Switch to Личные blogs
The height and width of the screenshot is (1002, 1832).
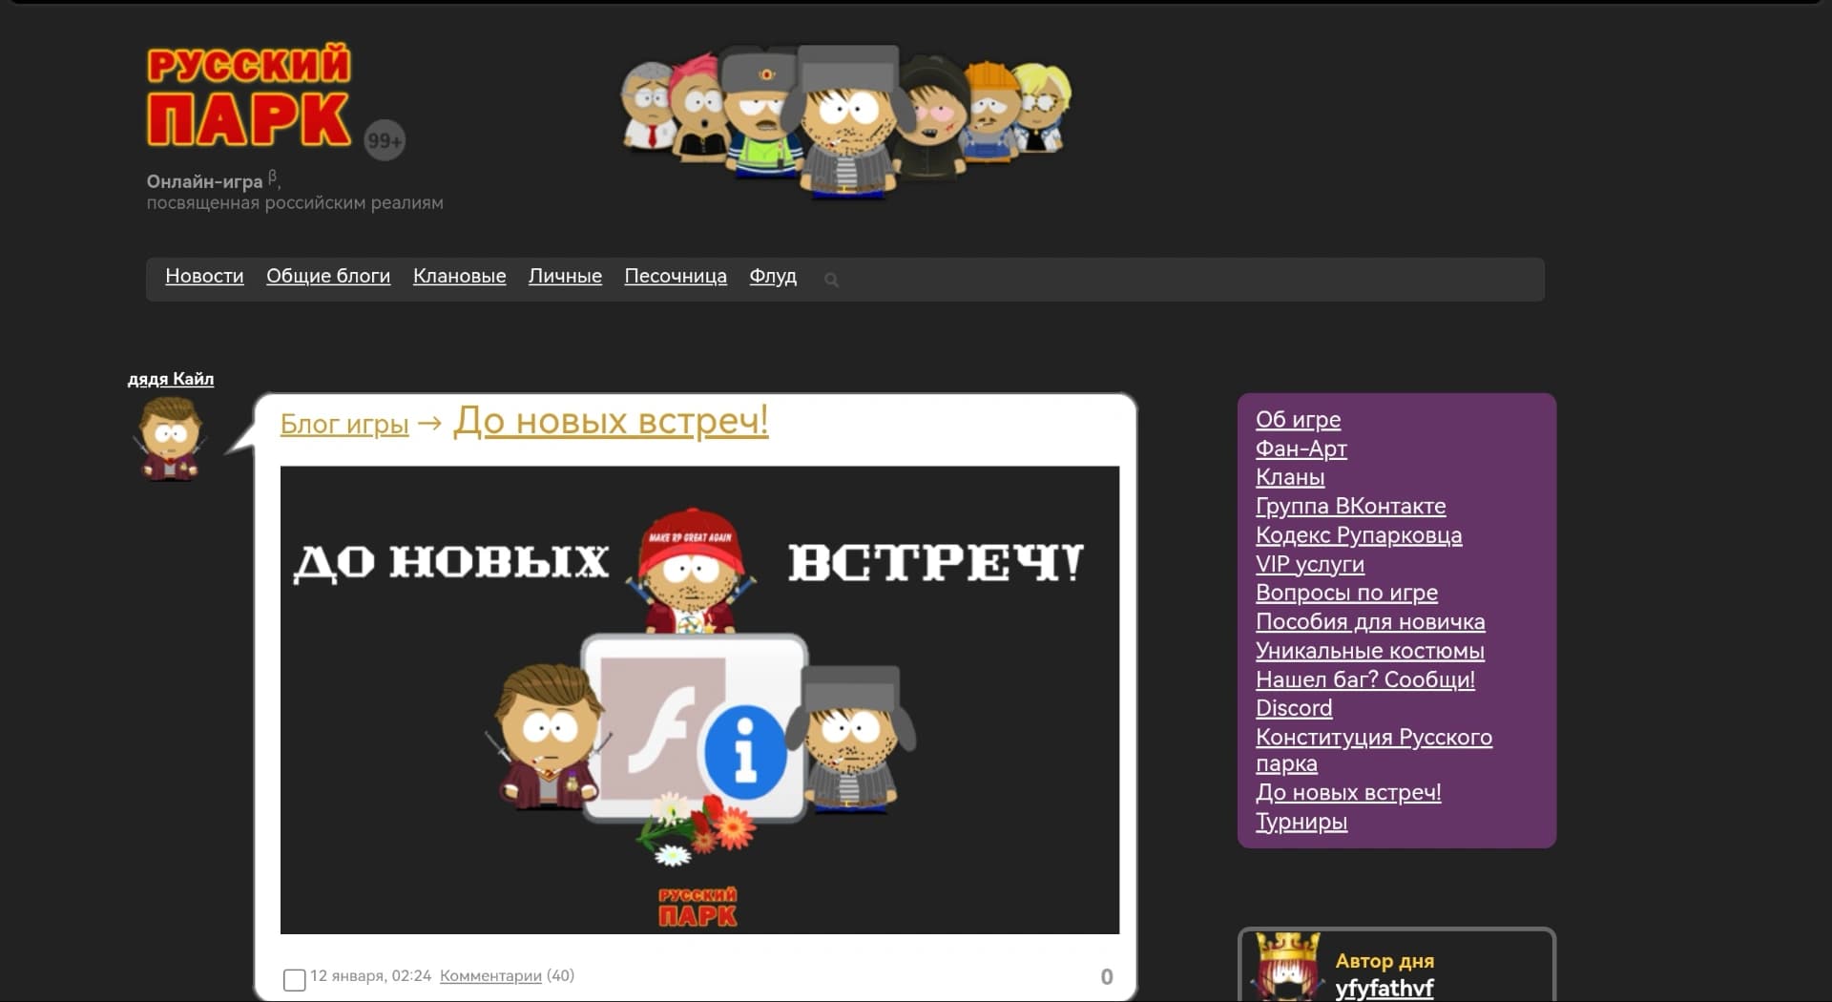565,276
